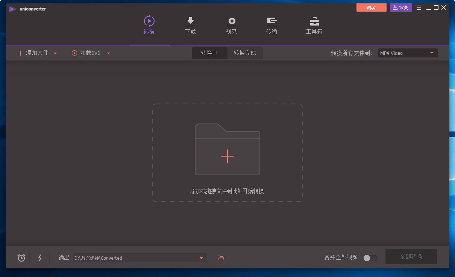Toggle the lightning high-speed conversion icon
The height and width of the screenshot is (277, 455).
point(40,258)
